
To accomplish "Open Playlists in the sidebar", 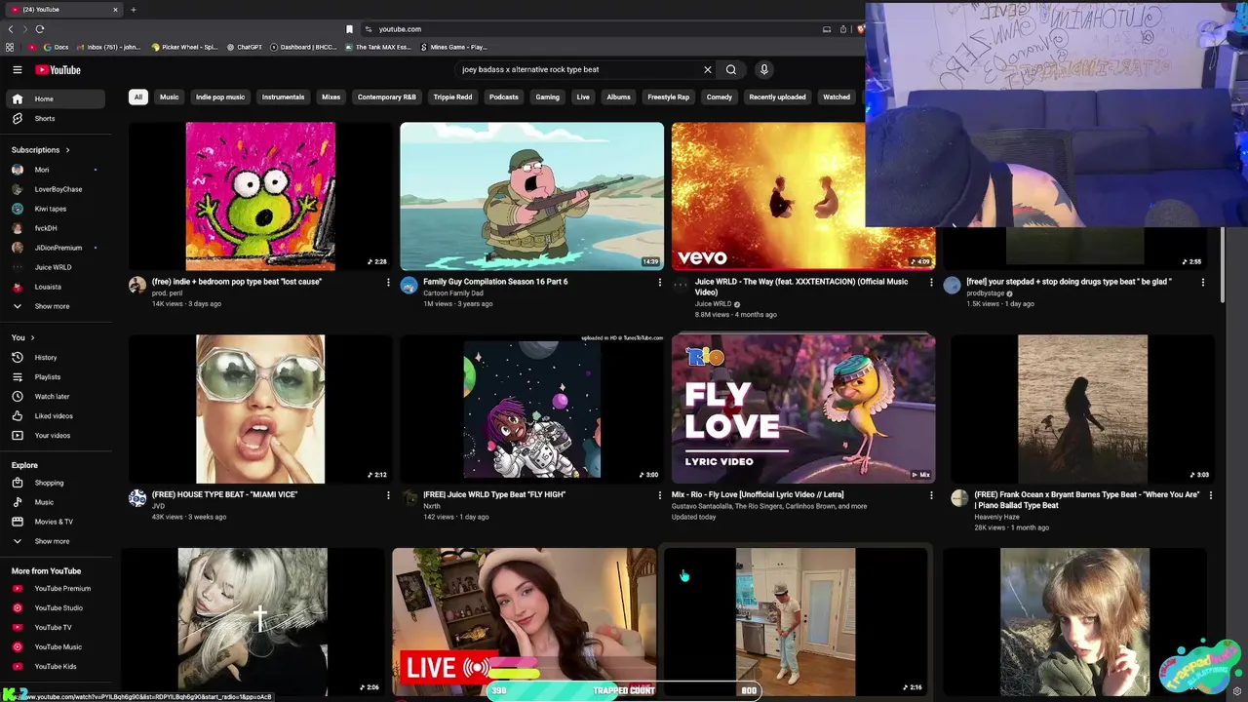I will tap(55, 376).
